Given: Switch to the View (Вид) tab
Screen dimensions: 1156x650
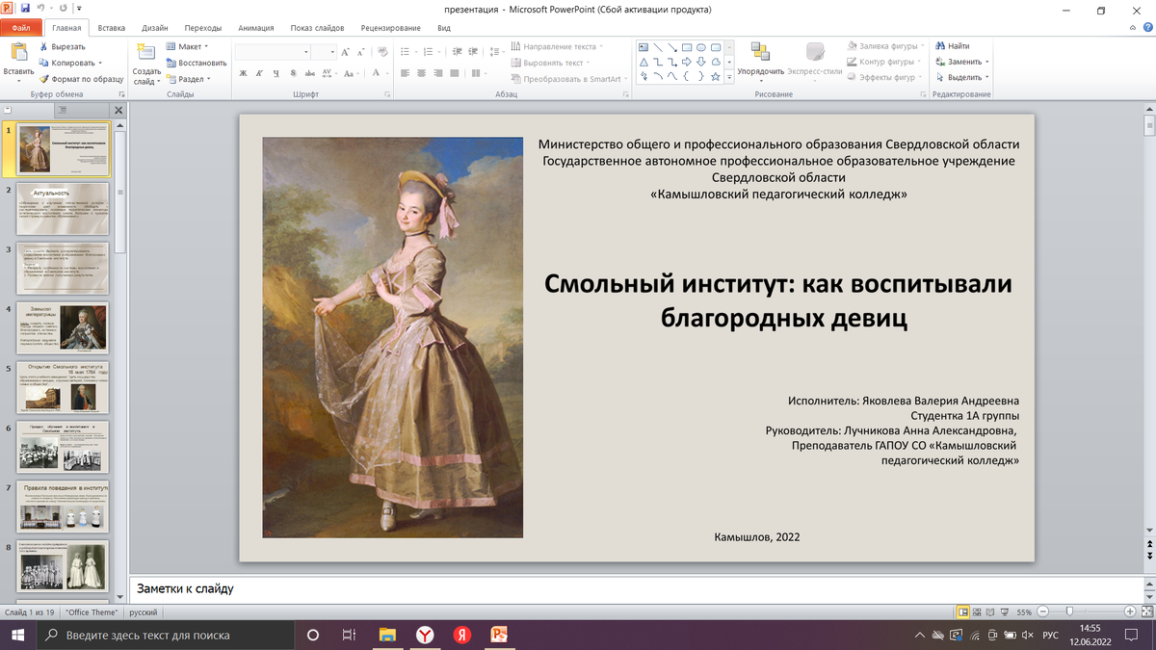Looking at the screenshot, I should pyautogui.click(x=444, y=28).
